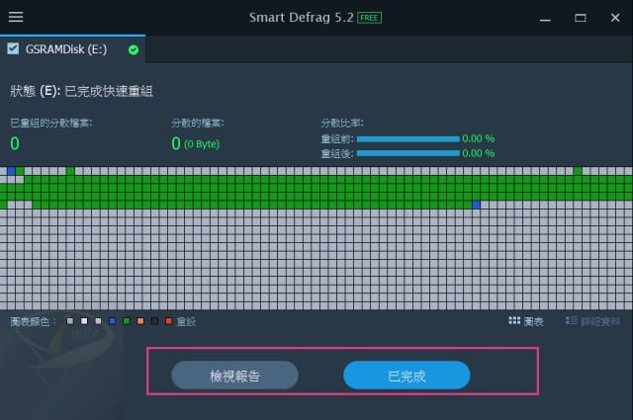Maximize the Smart Defrag window
The width and height of the screenshot is (633, 420).
tap(580, 18)
